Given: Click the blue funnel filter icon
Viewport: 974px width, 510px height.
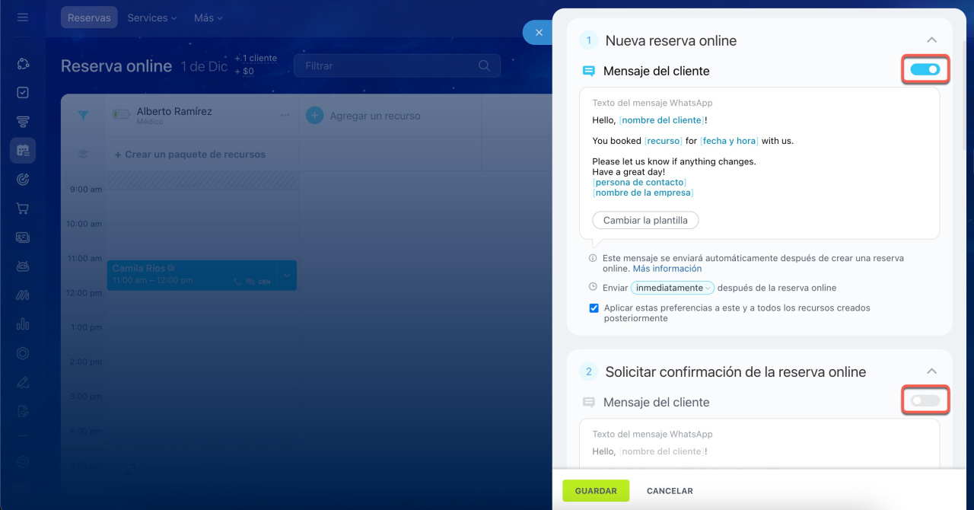Looking at the screenshot, I should tap(83, 115).
